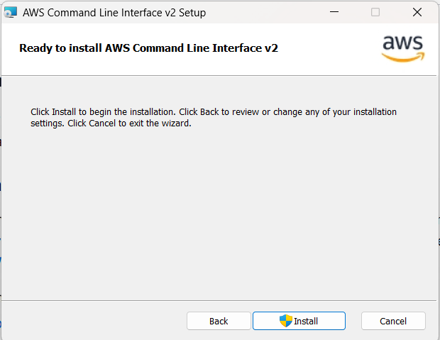Click the orange smile arrow under aws
Image resolution: width=440 pixels, height=340 pixels.
pos(403,57)
